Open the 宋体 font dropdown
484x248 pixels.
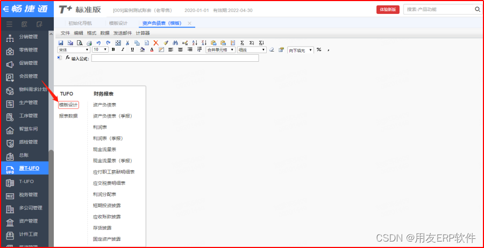[74, 49]
